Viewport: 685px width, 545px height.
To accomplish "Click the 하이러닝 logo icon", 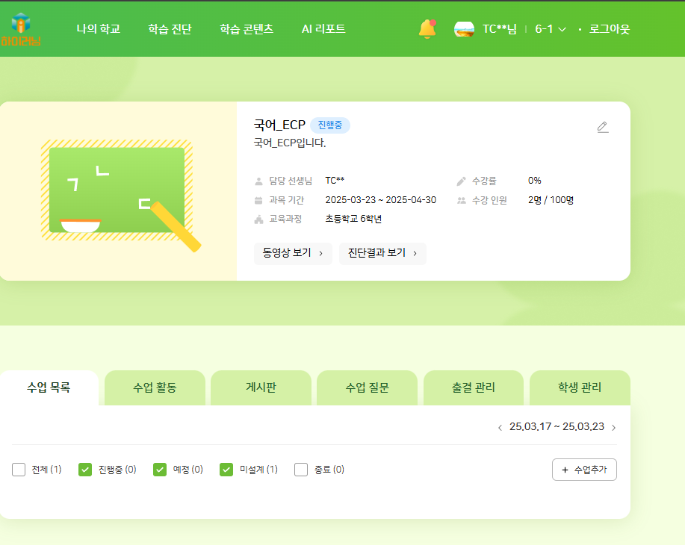I will pyautogui.click(x=21, y=29).
